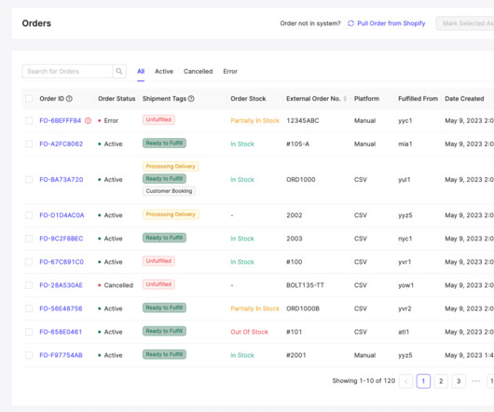Toggle the select-all orders checkbox
The width and height of the screenshot is (494, 412).
[x=29, y=99]
